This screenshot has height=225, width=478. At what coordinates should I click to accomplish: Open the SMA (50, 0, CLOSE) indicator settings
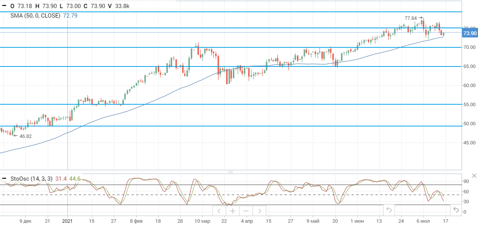(35, 16)
